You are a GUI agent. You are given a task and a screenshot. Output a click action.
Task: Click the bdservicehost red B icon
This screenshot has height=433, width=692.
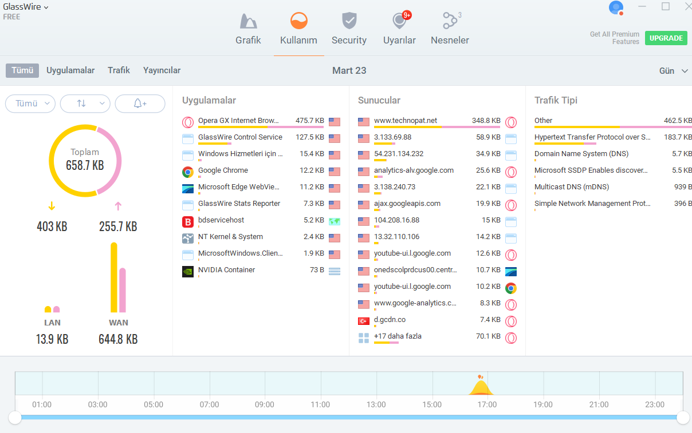pyautogui.click(x=187, y=221)
